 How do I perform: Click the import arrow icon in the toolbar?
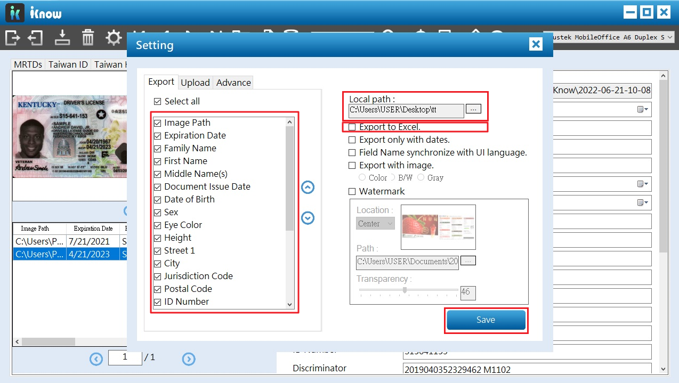(x=36, y=38)
